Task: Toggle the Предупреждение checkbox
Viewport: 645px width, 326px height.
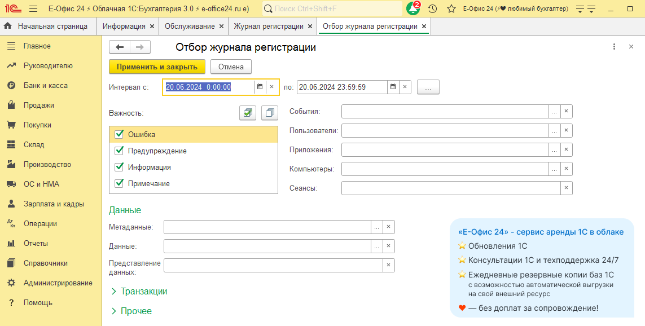Action: (119, 151)
